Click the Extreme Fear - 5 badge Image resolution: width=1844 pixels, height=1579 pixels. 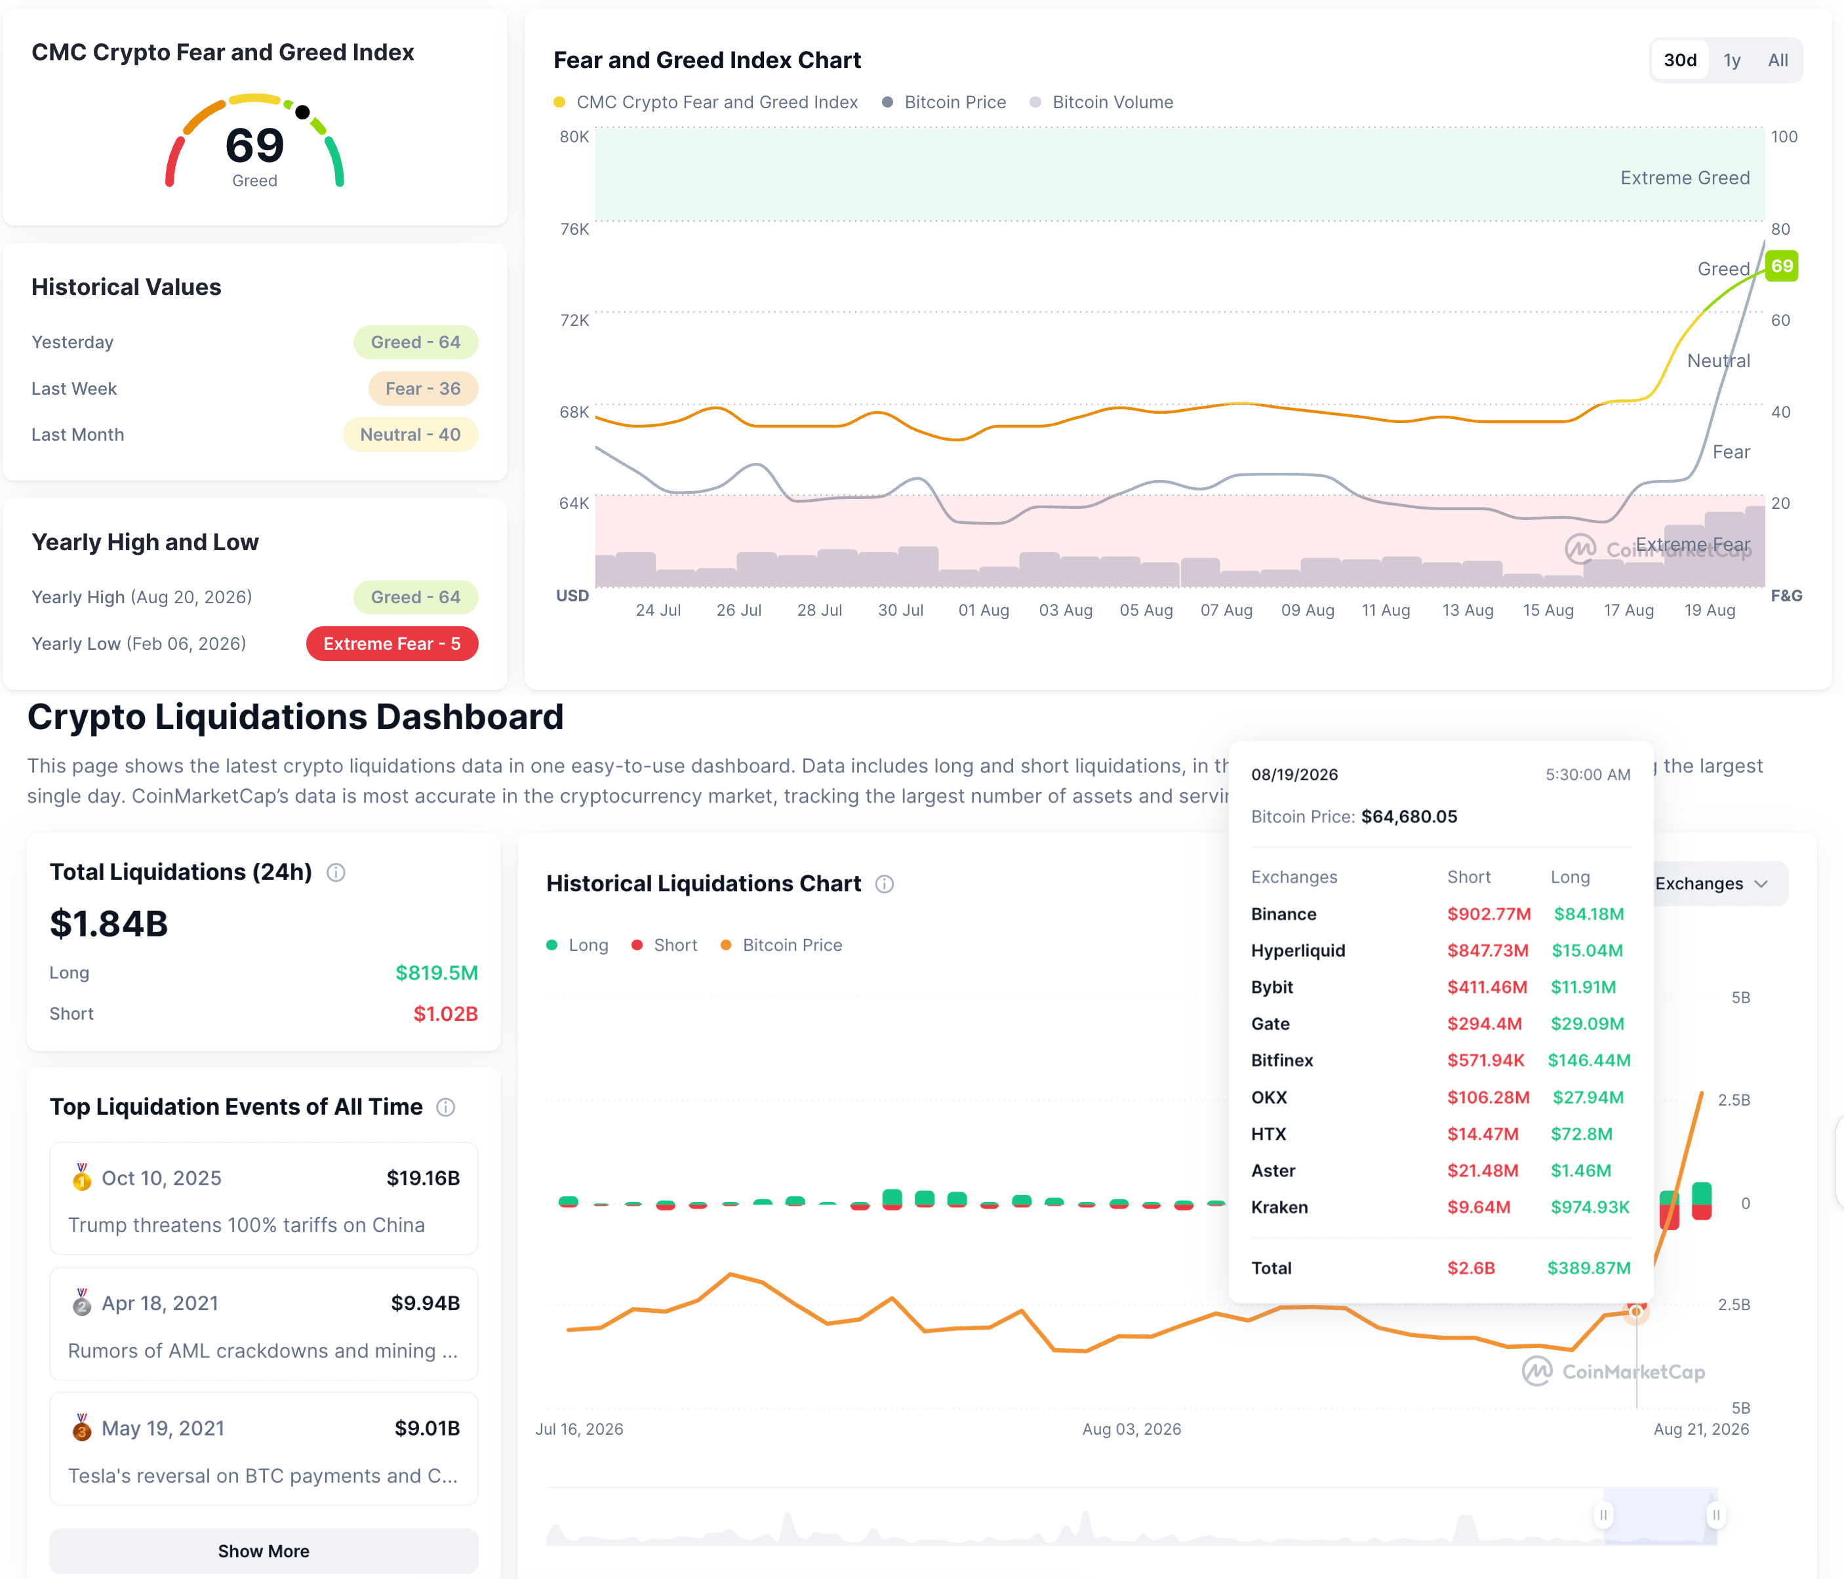tap(391, 643)
